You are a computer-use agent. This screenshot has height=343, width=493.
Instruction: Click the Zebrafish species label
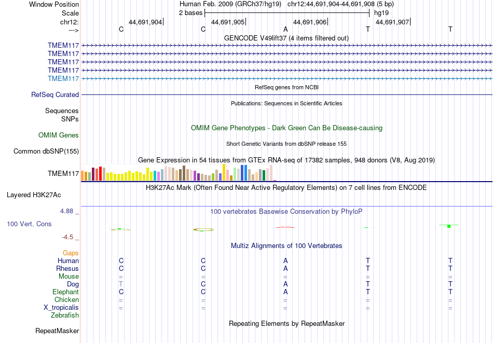[65, 315]
